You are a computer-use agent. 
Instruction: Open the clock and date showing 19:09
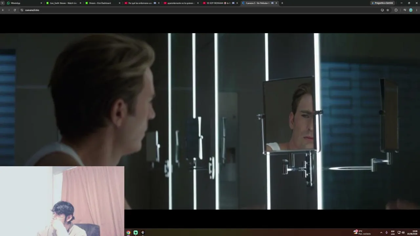[412, 232]
